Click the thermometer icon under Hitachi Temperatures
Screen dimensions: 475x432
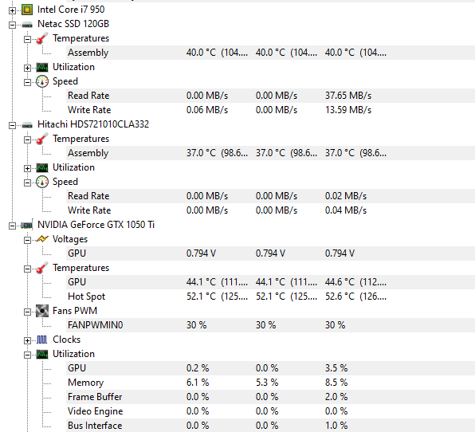pos(42,139)
